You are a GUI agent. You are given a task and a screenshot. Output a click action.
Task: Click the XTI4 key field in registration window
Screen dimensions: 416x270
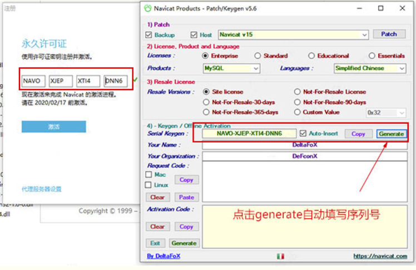(88, 81)
